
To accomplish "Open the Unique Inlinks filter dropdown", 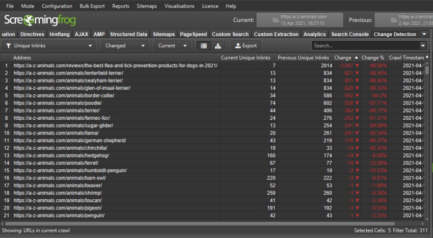I will coord(49,46).
